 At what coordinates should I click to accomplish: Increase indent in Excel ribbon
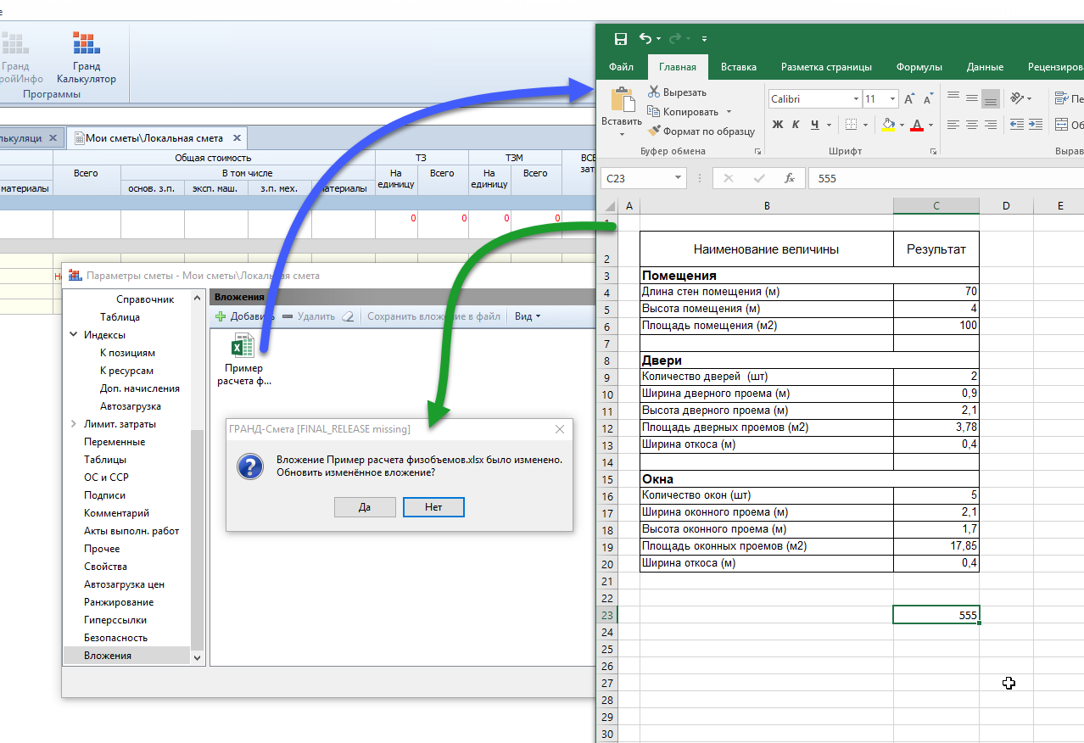(1035, 125)
